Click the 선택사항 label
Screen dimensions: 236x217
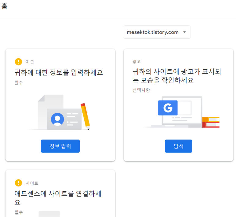click(x=141, y=90)
